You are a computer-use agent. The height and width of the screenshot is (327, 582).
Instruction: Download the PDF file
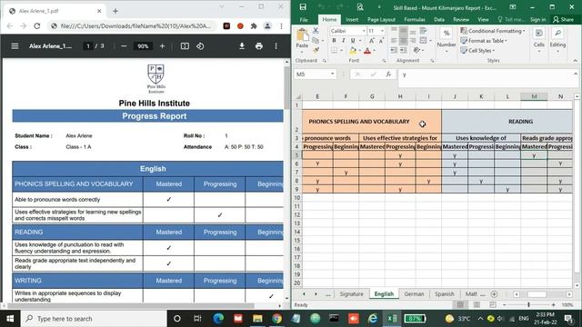[x=242, y=46]
